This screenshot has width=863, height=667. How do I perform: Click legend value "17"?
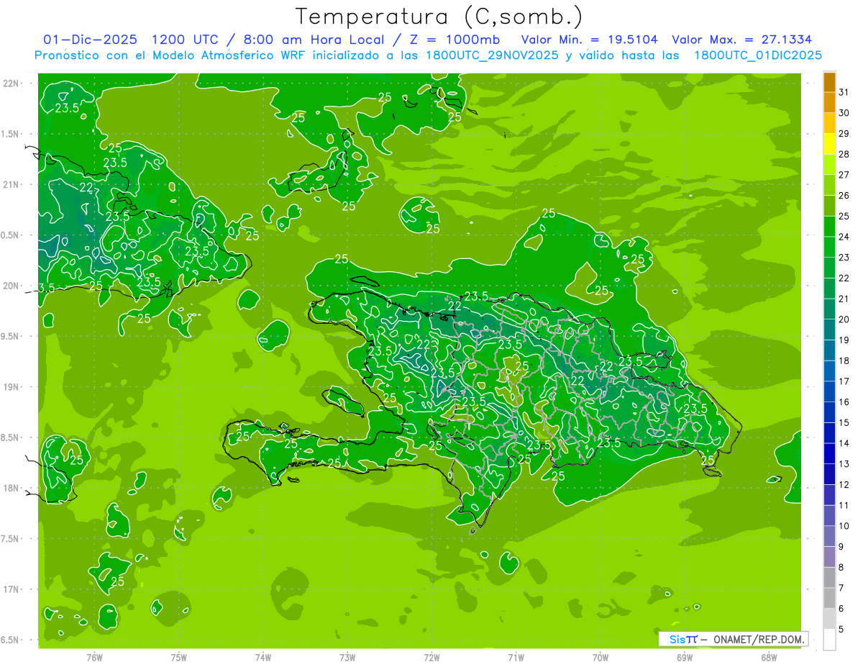point(844,381)
